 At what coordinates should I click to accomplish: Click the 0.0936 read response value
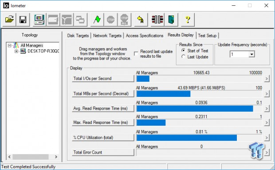pyautogui.click(x=201, y=103)
